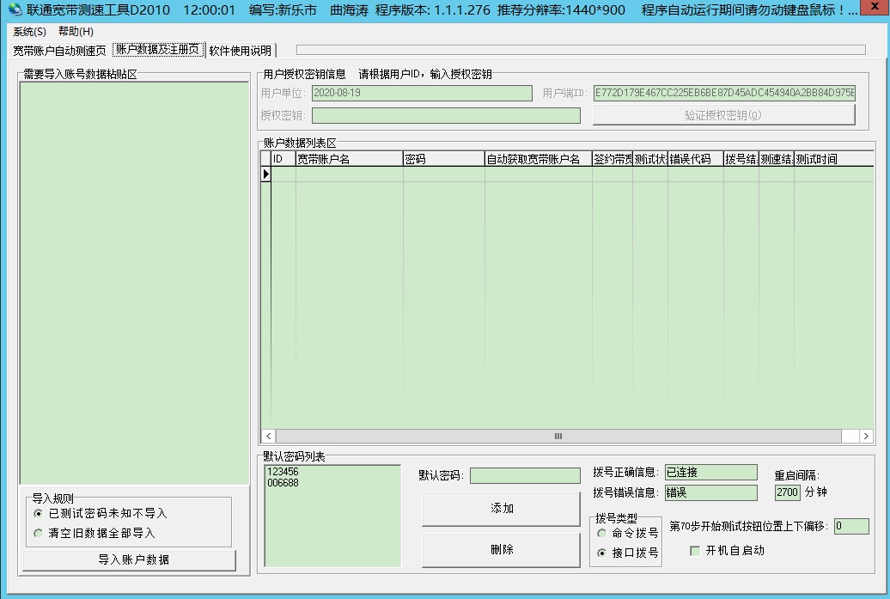Focus the 授权密钥 input field
Viewport: 890px width, 599px height.
pos(446,116)
